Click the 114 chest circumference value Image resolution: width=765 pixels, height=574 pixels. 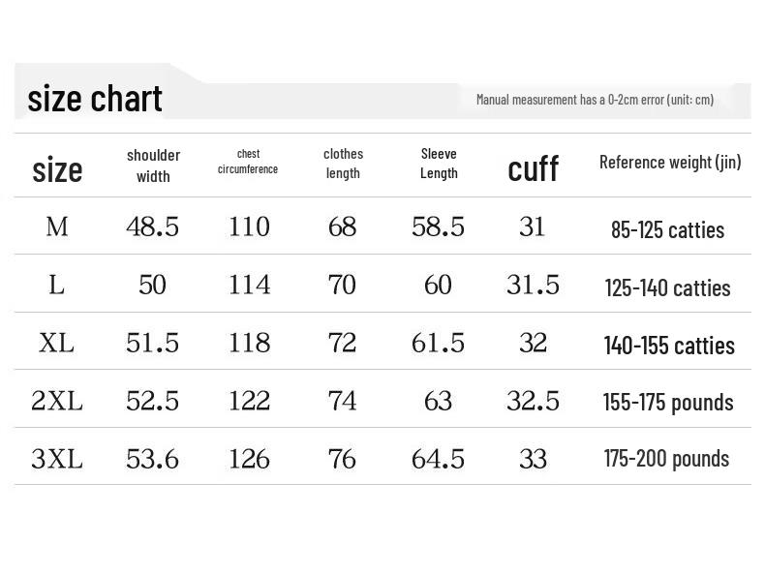click(249, 285)
